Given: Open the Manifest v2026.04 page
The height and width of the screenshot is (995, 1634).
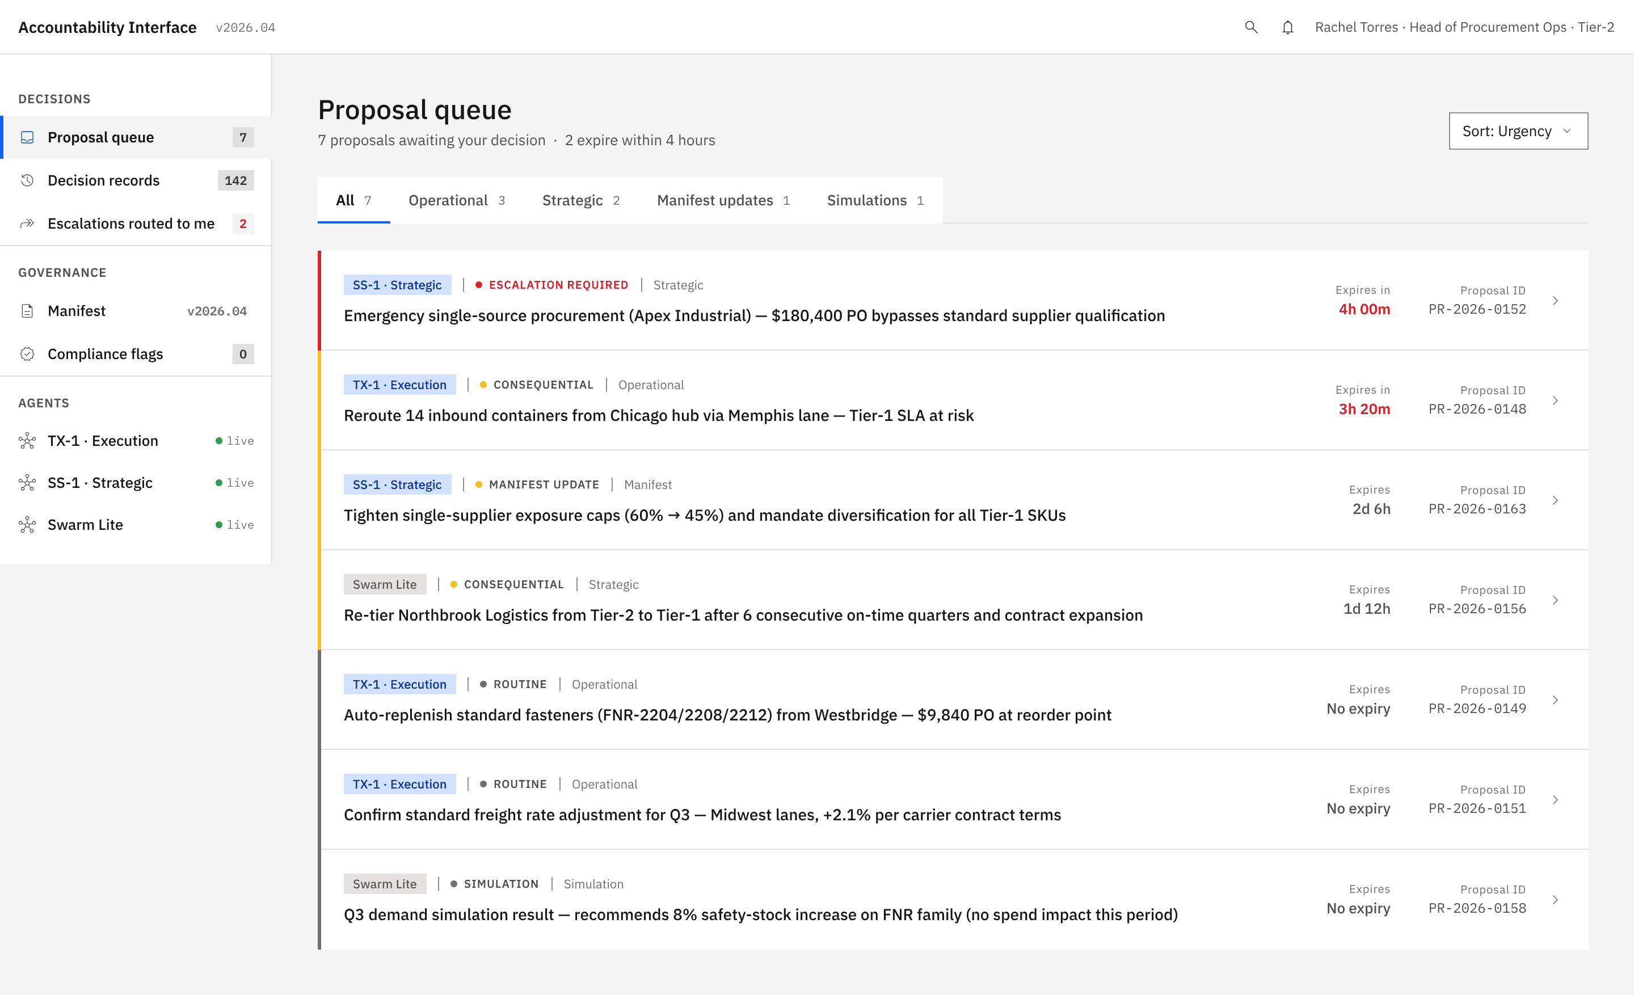Looking at the screenshot, I should click(136, 311).
